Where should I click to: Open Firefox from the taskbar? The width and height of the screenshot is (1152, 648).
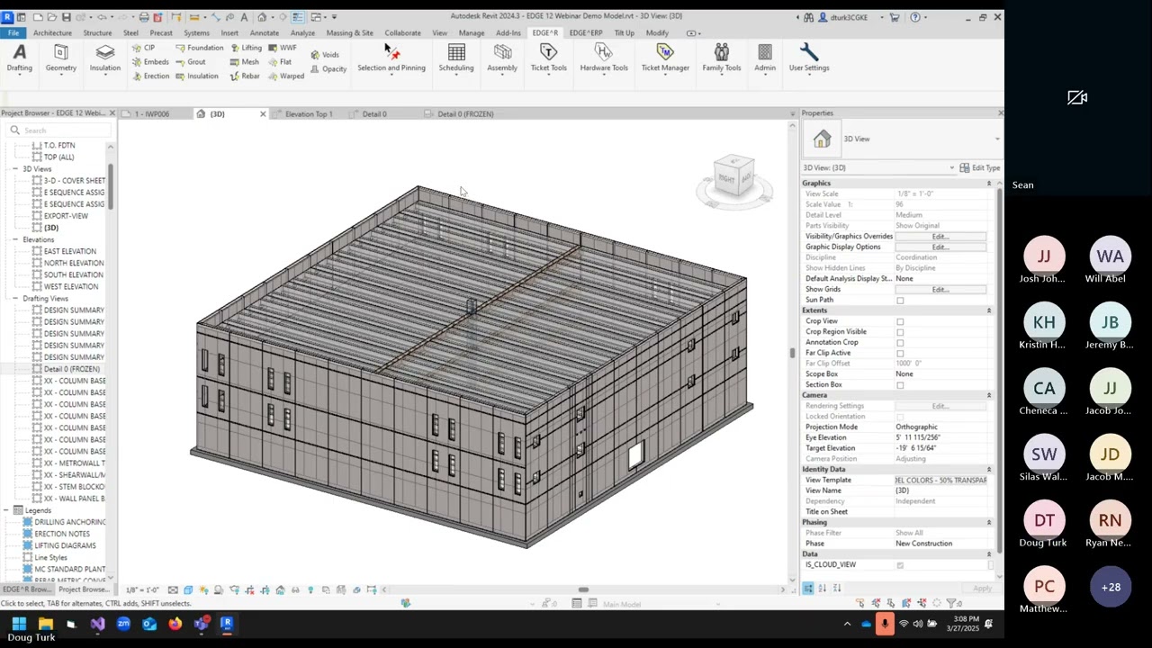175,624
